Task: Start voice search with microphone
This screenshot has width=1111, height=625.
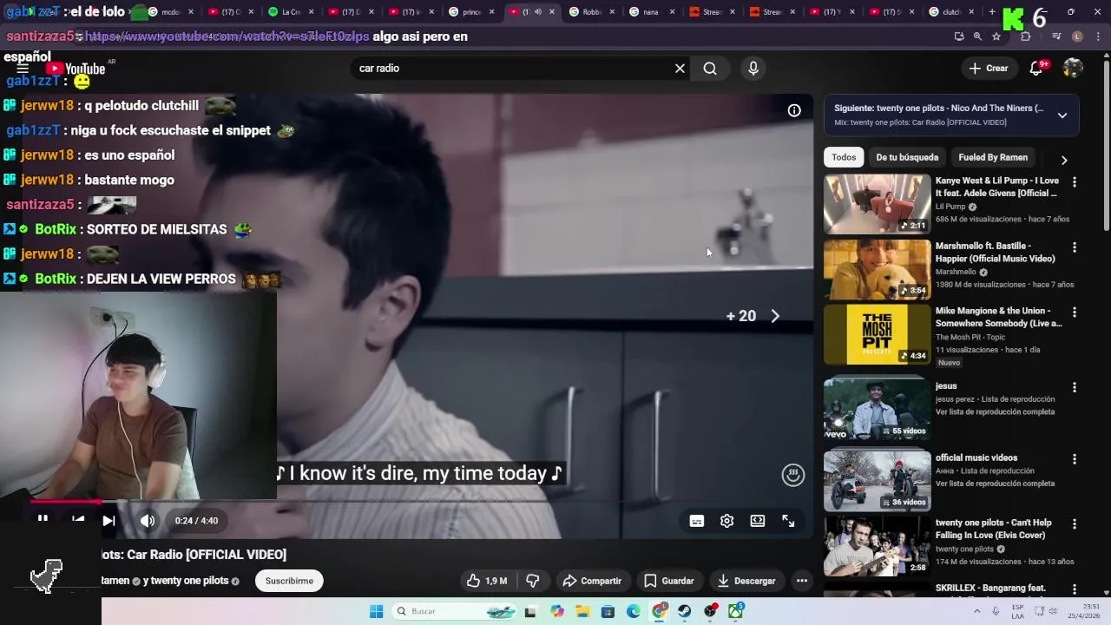Action: pyautogui.click(x=753, y=69)
